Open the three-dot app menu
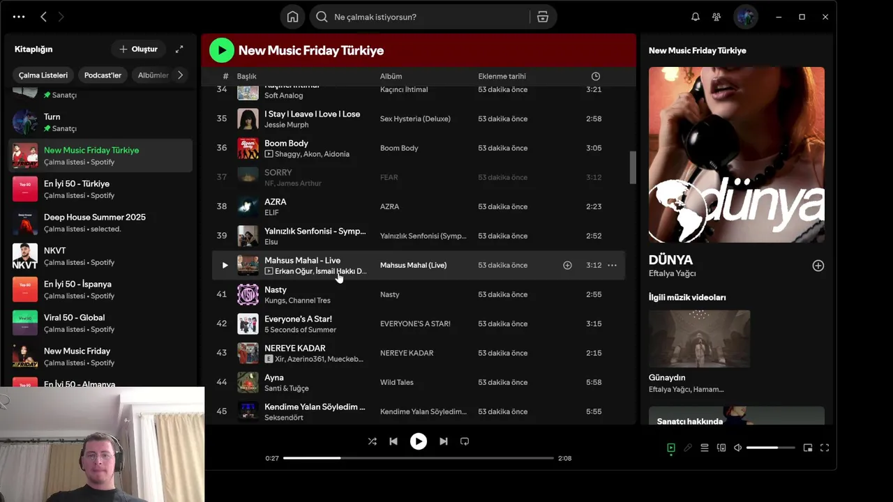This screenshot has width=893, height=502. [x=19, y=17]
